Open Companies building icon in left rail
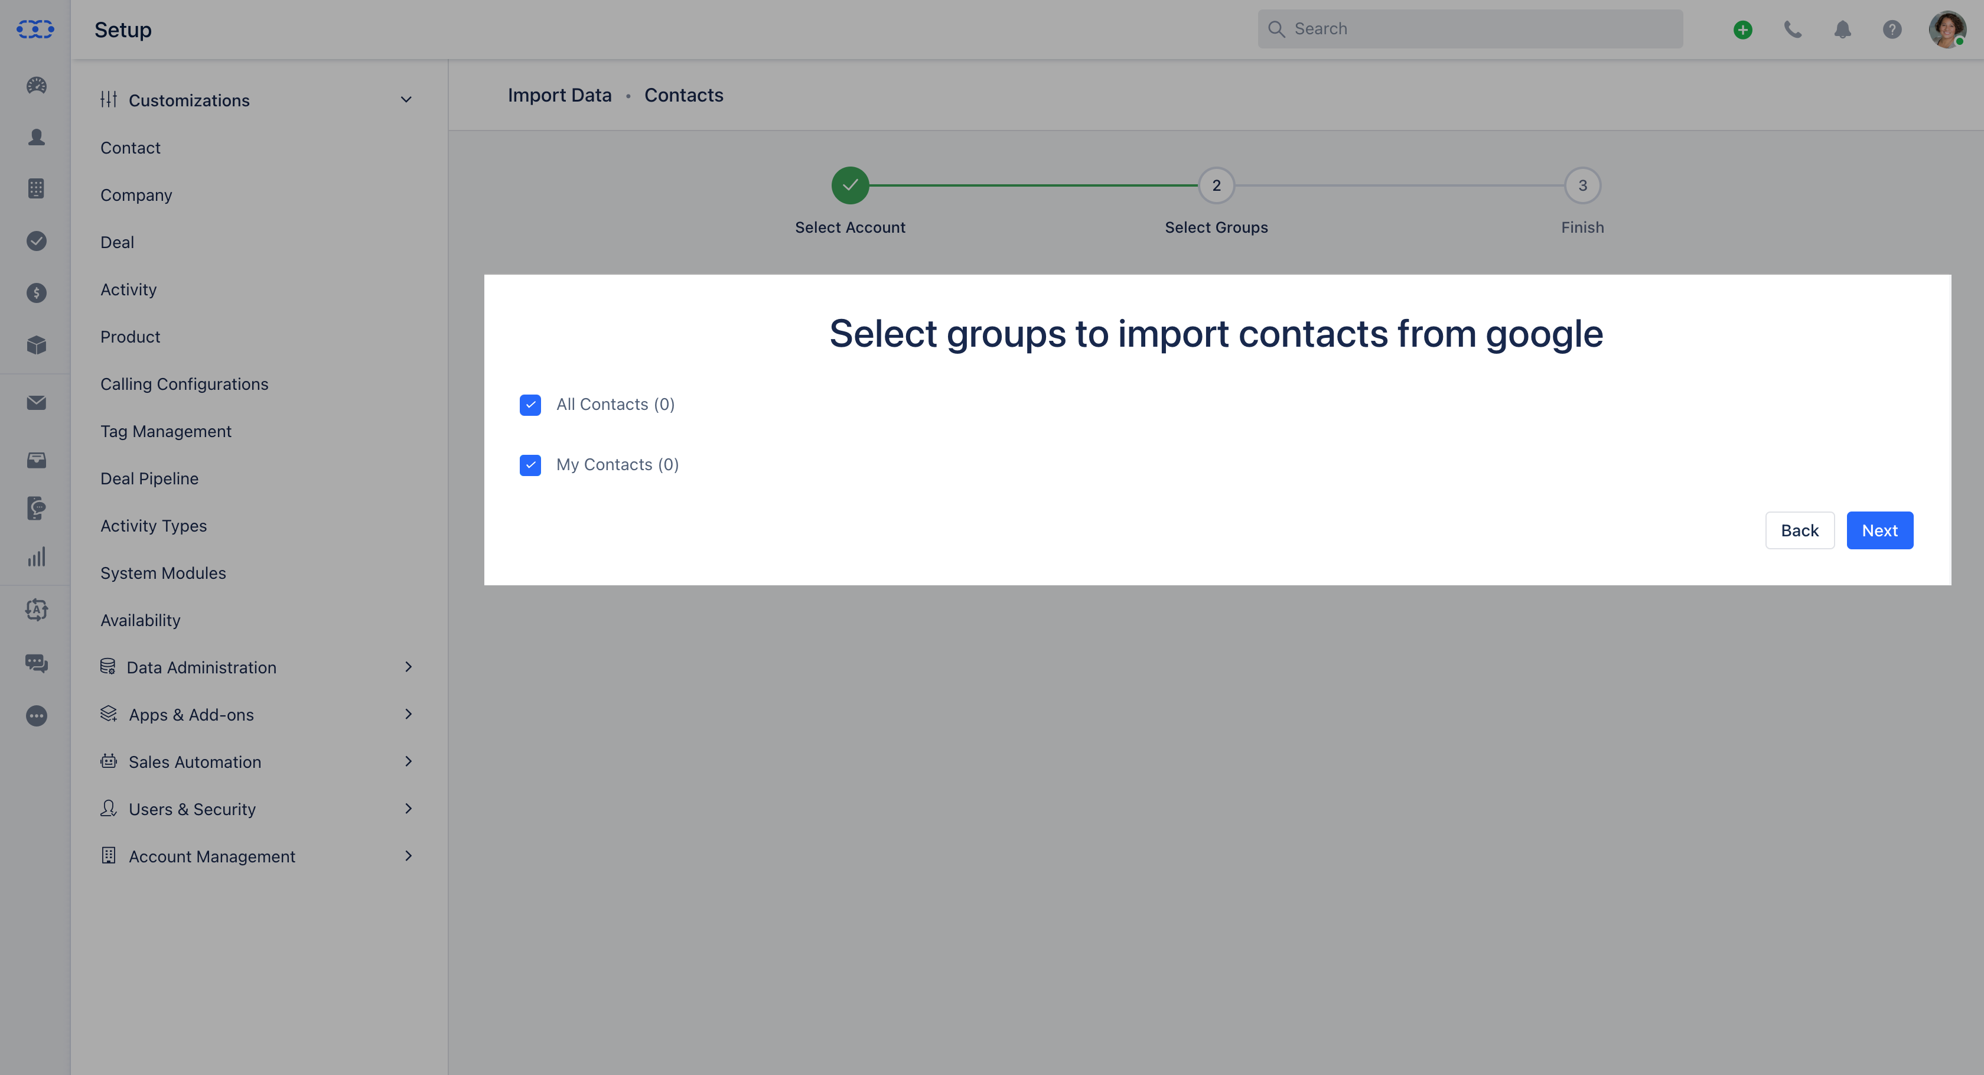Screen dimensions: 1984x1075 (x=36, y=188)
